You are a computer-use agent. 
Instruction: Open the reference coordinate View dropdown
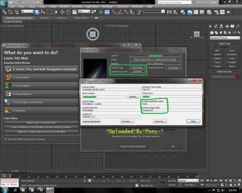click(84, 11)
